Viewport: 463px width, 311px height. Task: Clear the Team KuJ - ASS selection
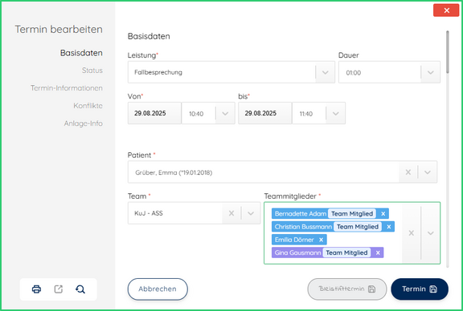[x=231, y=213]
